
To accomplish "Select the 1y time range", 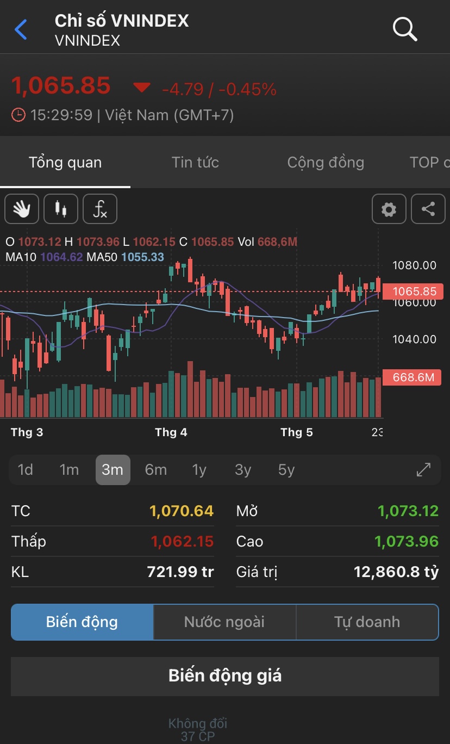I will click(199, 469).
